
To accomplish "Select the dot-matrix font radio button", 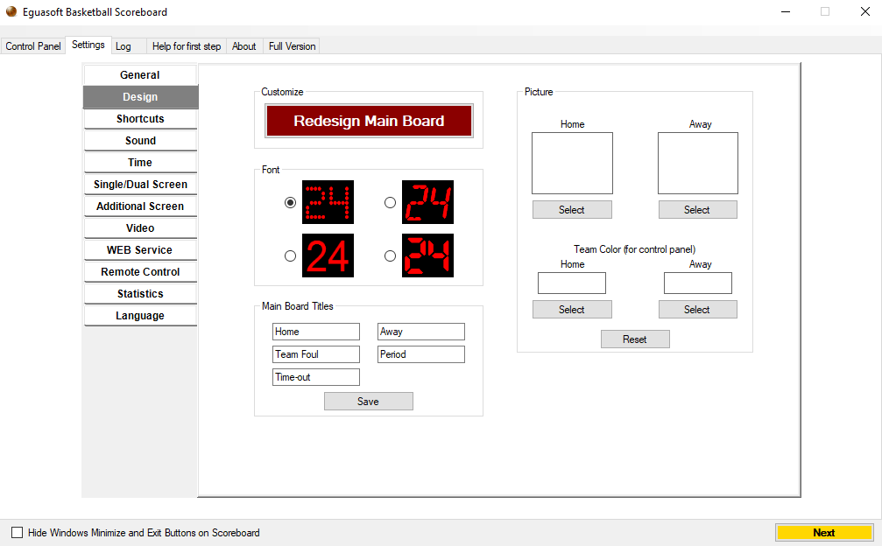I will point(290,202).
